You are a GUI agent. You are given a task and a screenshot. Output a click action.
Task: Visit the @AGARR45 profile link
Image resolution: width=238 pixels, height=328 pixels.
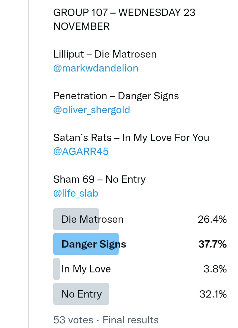click(x=81, y=152)
